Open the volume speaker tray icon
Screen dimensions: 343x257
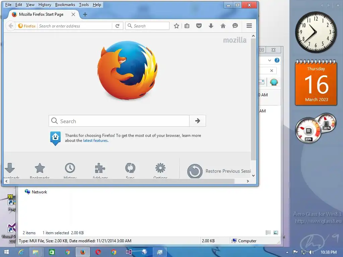click(312, 252)
